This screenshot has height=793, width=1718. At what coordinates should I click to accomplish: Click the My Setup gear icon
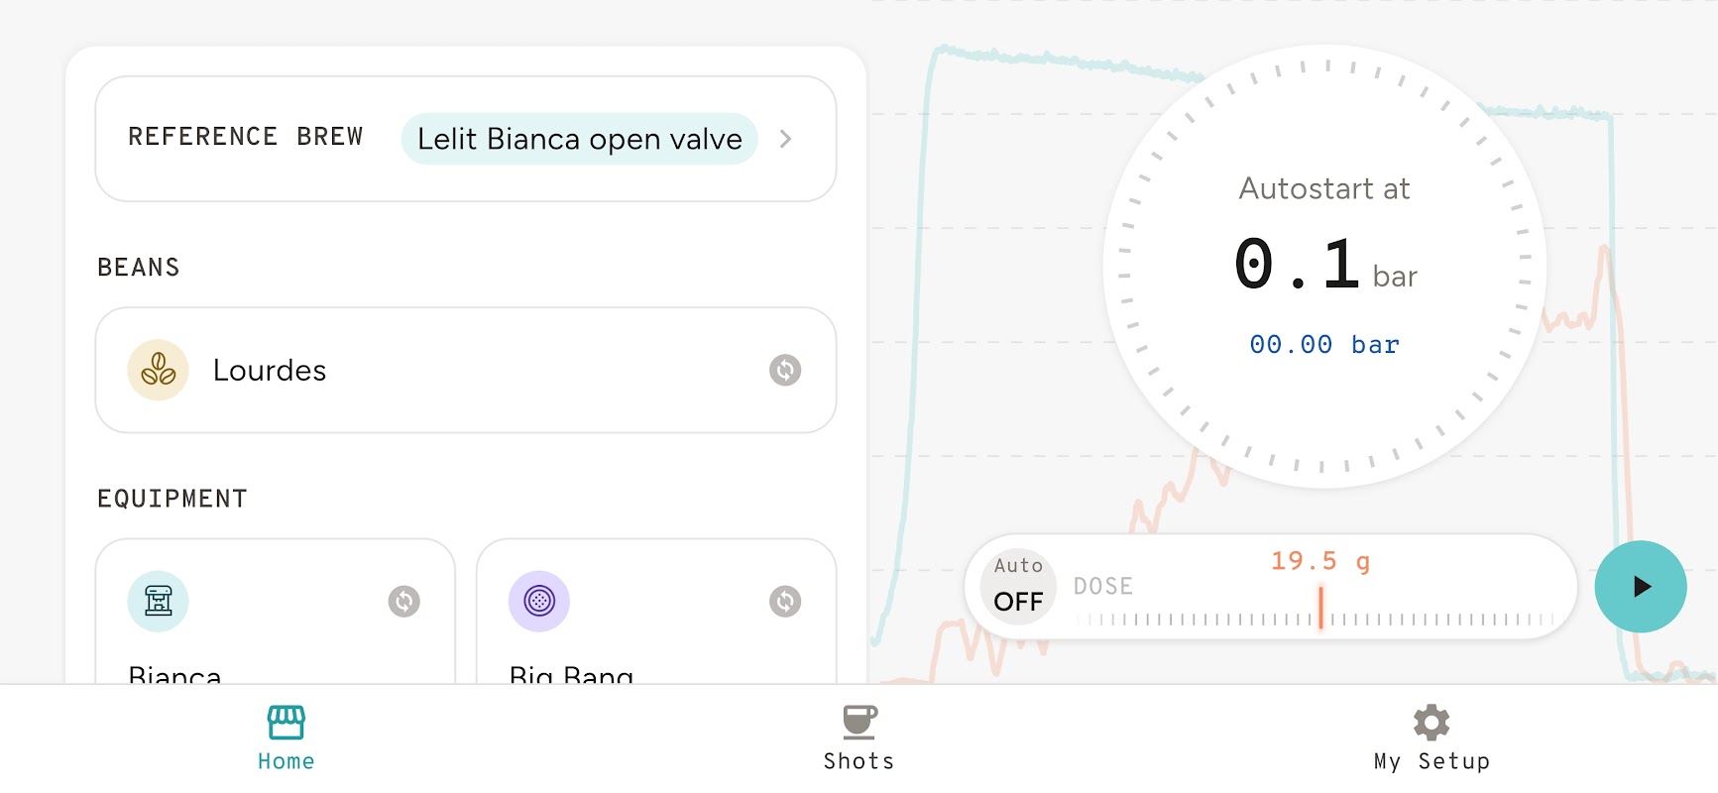click(x=1432, y=723)
